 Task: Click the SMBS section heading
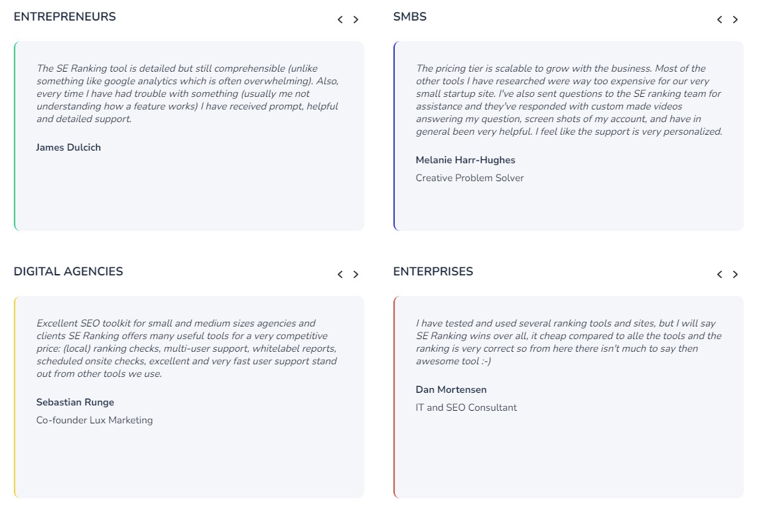click(410, 17)
